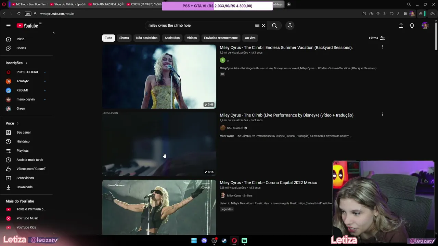Open the Windows Start menu
This screenshot has width=438, height=246.
coord(194,241)
